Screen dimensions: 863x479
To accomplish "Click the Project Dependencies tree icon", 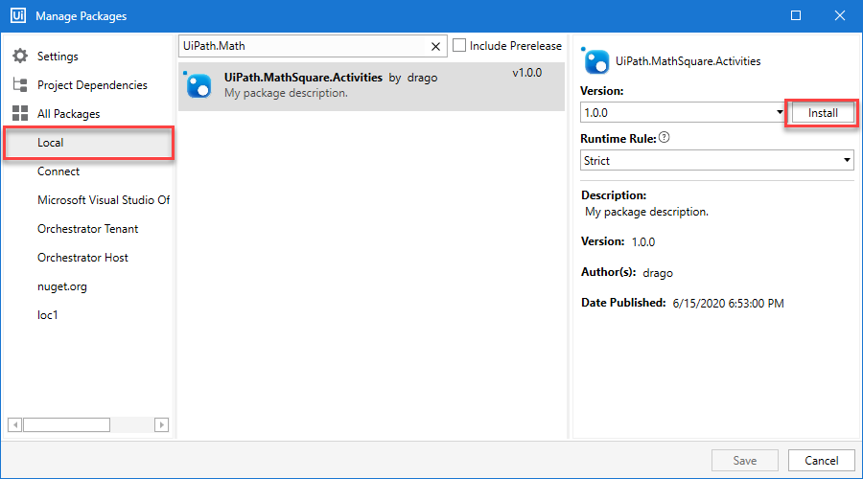I will point(20,84).
